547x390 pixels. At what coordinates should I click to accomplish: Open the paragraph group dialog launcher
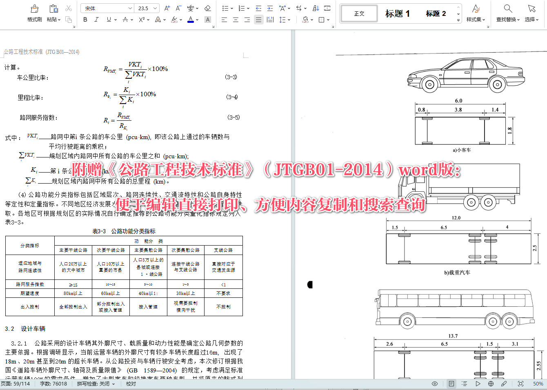(333, 27)
